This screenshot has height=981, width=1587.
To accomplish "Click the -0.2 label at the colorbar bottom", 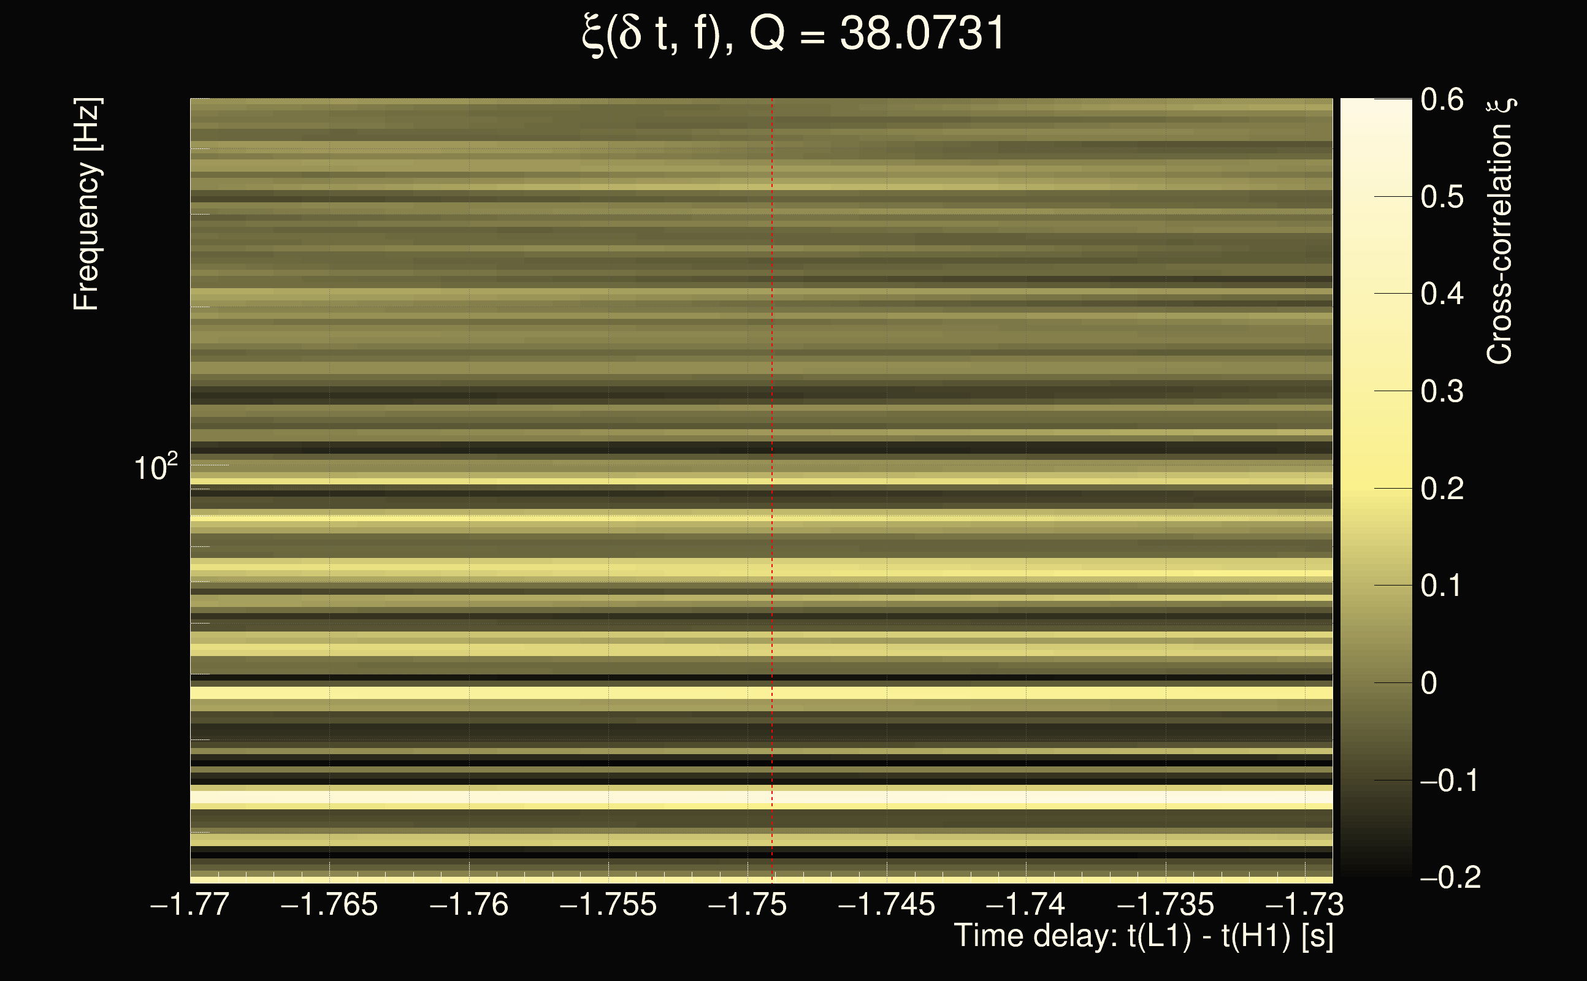I will coord(1451,877).
